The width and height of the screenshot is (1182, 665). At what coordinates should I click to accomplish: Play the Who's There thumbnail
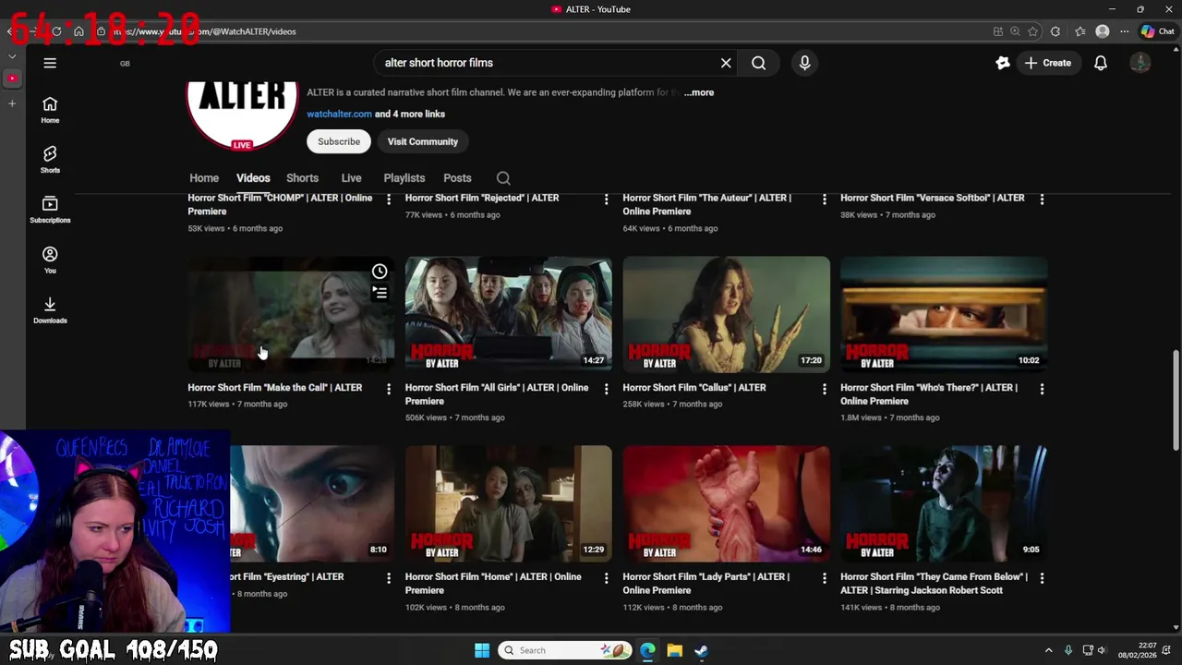pyautogui.click(x=944, y=314)
